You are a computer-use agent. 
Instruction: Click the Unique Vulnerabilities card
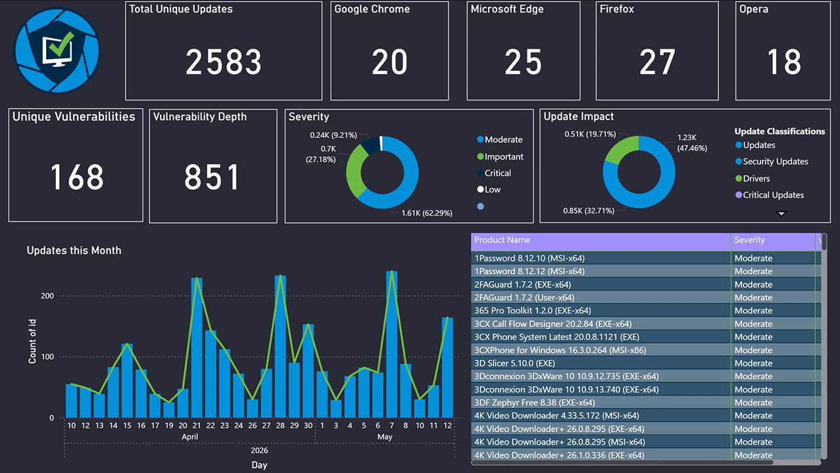point(76,165)
